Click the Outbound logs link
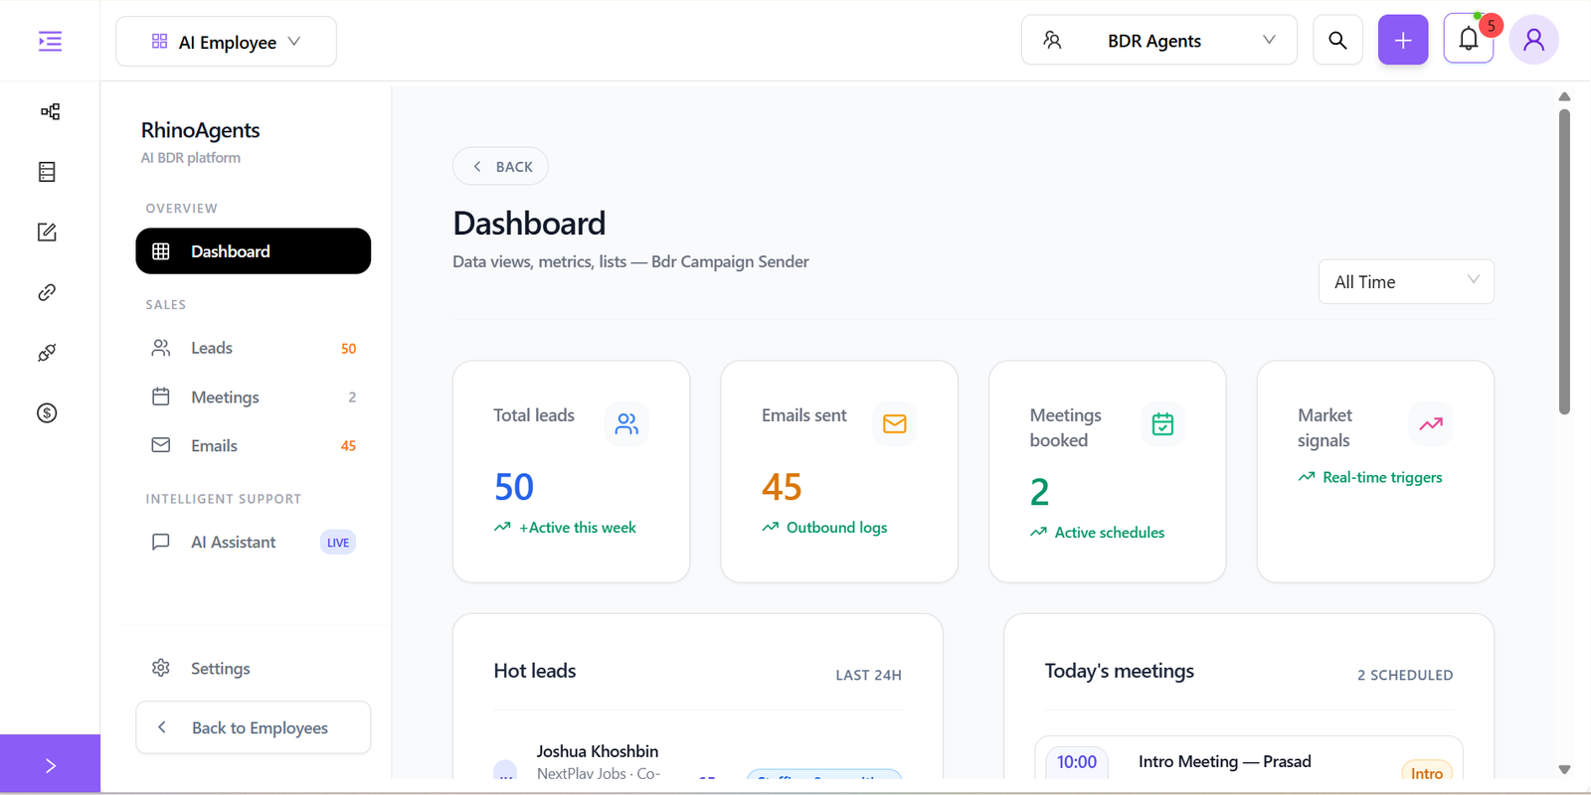 (x=824, y=528)
